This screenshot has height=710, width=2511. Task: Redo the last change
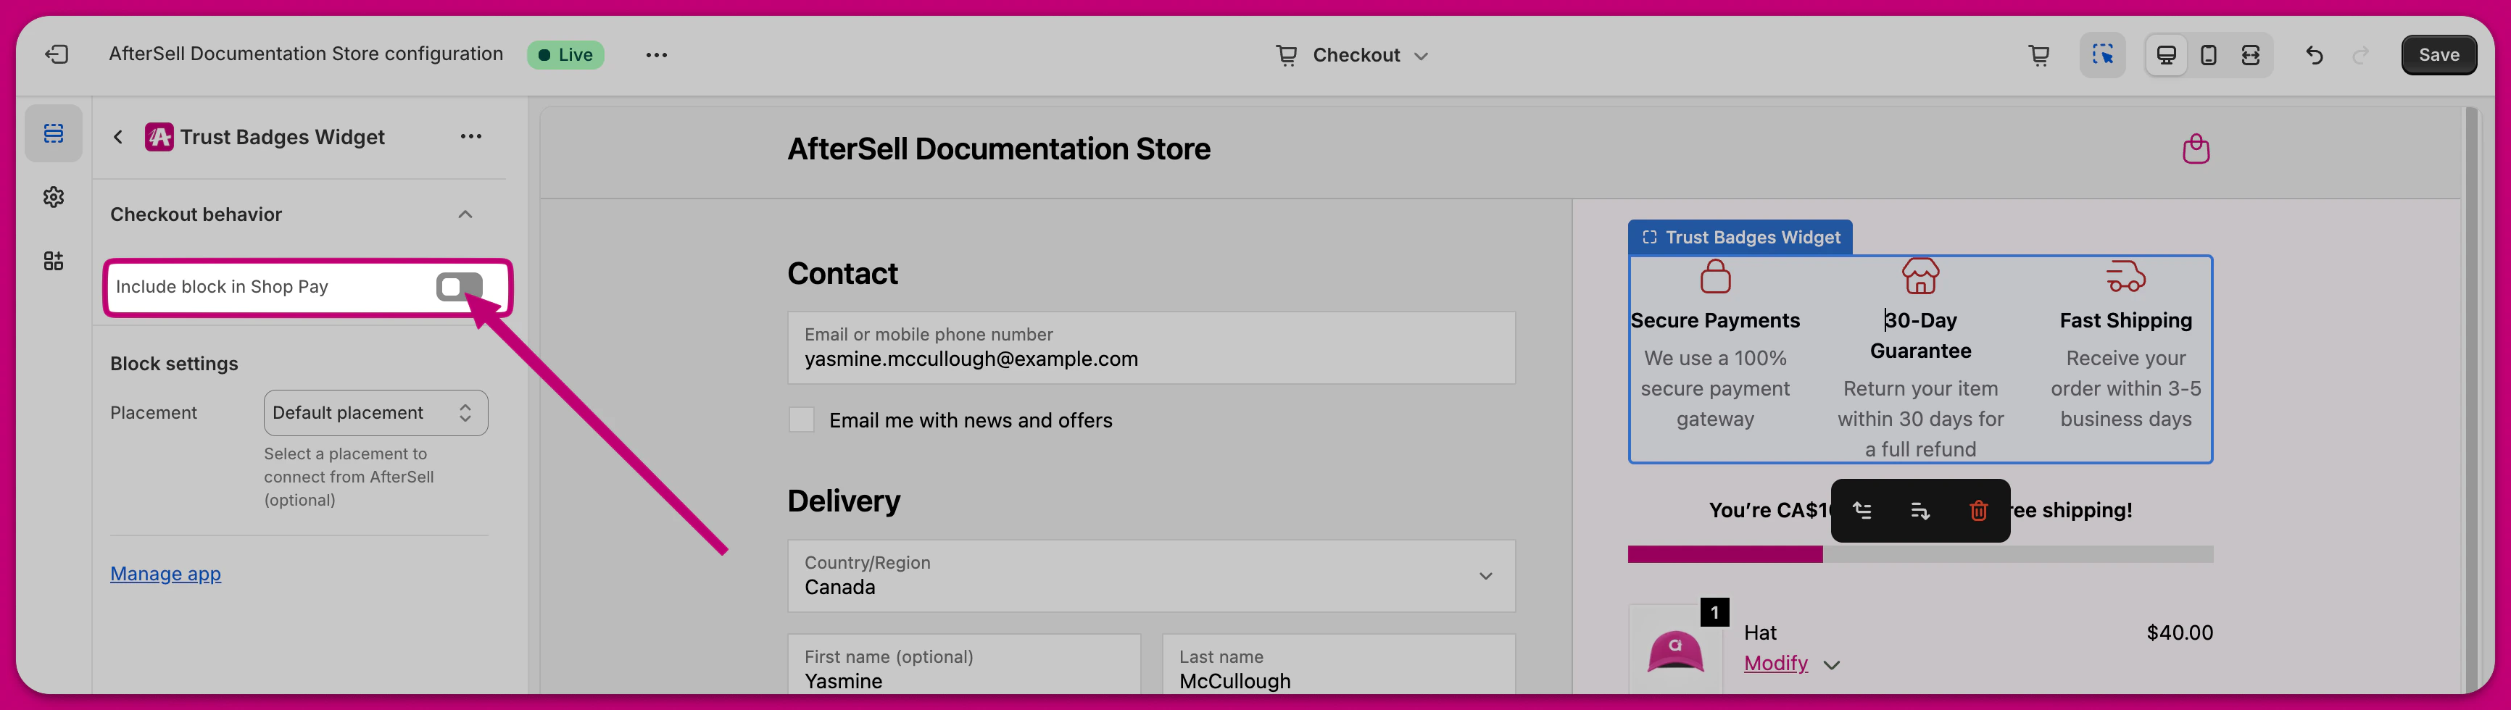click(x=2360, y=54)
